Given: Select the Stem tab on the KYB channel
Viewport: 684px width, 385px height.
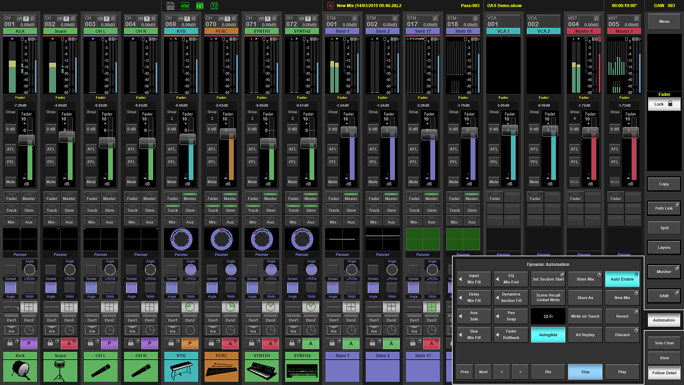Looking at the screenshot, I should click(190, 210).
